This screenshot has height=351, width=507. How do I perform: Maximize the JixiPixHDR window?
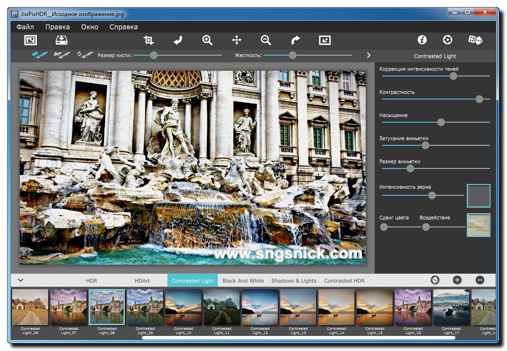pyautogui.click(x=467, y=12)
